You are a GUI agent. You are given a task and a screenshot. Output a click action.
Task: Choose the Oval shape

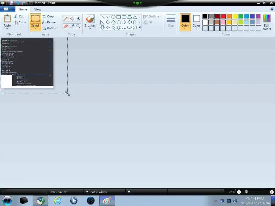pos(113,17)
